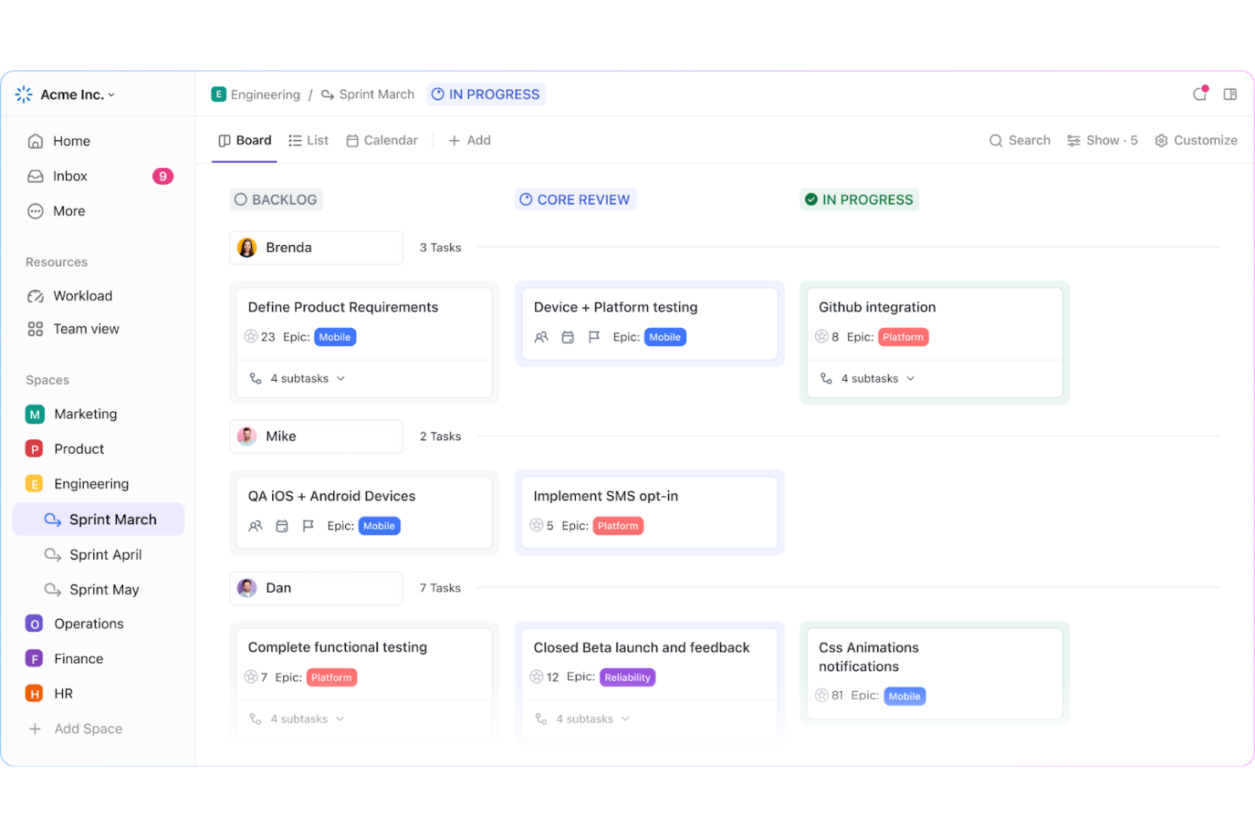Click calendar icon on QA iOS + Android Devices
The width and height of the screenshot is (1255, 837).
tap(282, 526)
